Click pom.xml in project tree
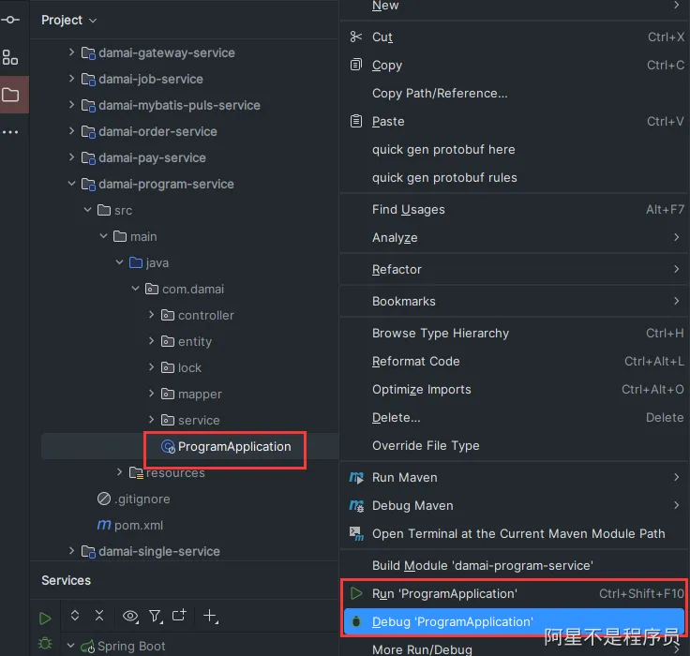Viewport: 690px width, 656px height. coord(139,526)
